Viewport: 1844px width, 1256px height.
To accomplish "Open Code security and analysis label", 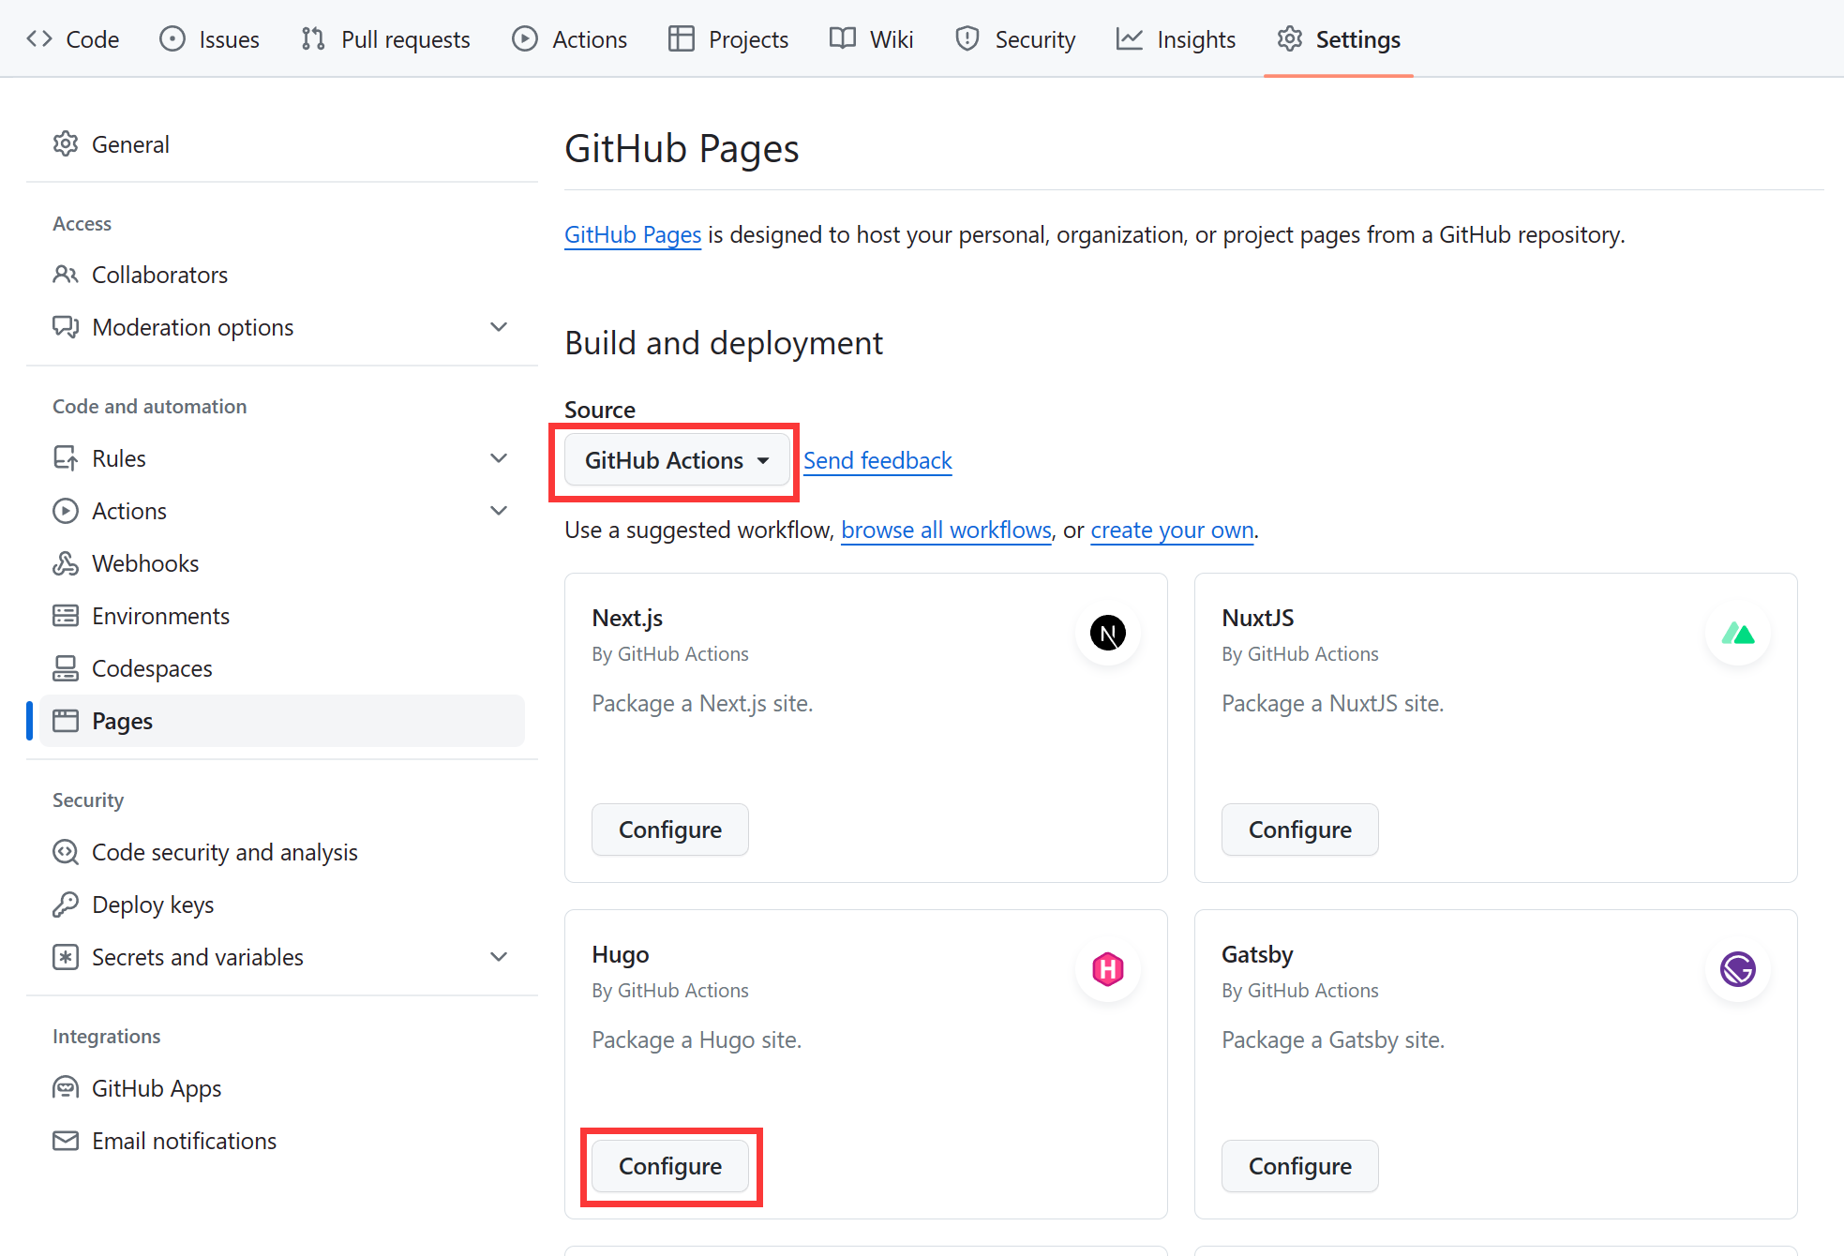I will pos(225,852).
